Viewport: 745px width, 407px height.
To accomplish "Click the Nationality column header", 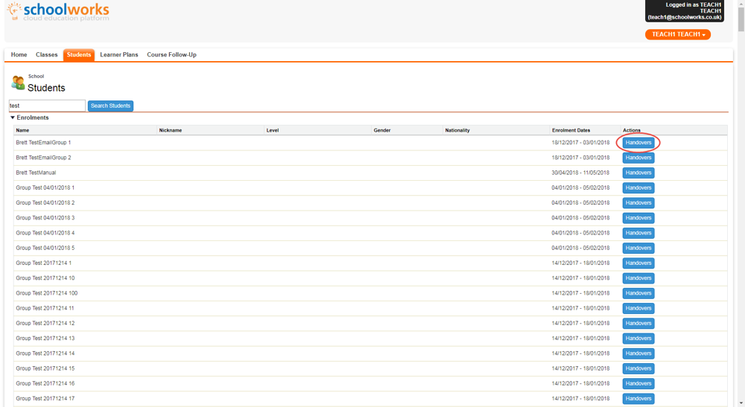I will pos(457,130).
